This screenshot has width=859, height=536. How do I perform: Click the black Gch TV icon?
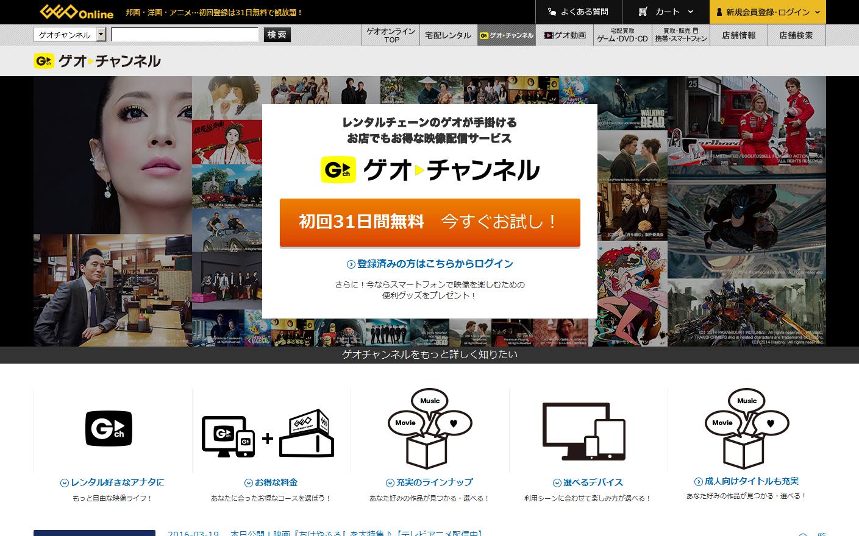coord(109,428)
